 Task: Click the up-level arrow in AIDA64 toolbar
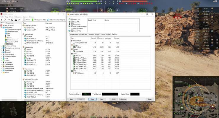9,20
